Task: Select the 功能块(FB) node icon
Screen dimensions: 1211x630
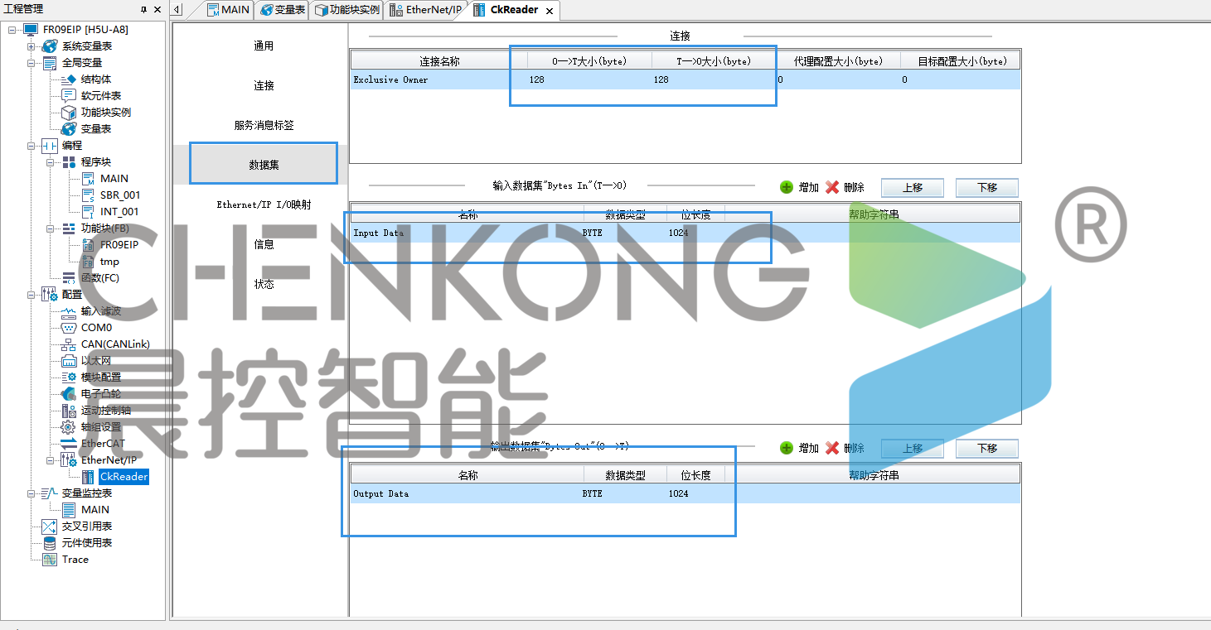Action: [x=69, y=228]
